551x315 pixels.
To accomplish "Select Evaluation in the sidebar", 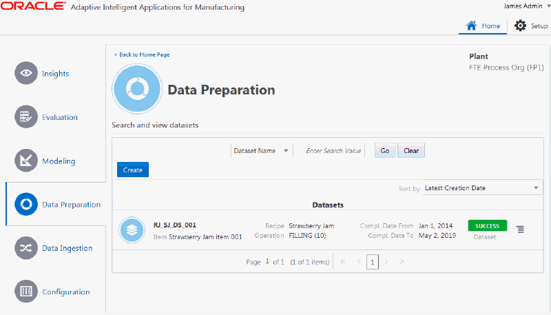I will coord(60,117).
